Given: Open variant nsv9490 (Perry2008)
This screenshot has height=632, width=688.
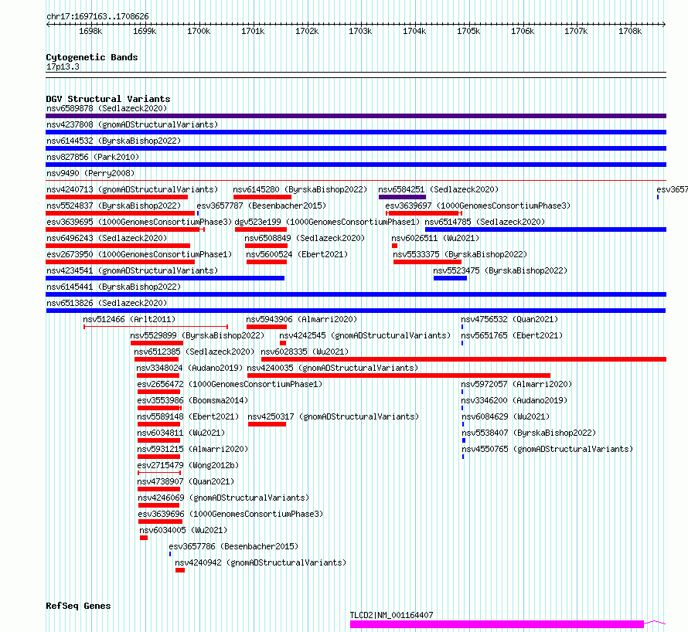Looking at the screenshot, I should point(90,173).
